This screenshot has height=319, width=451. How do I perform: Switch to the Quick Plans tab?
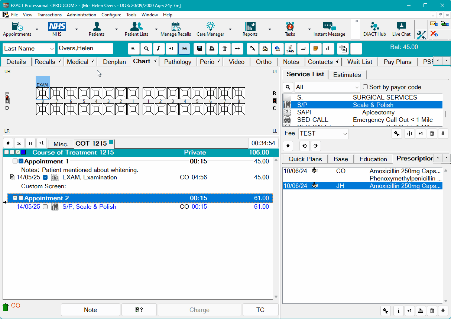305,159
